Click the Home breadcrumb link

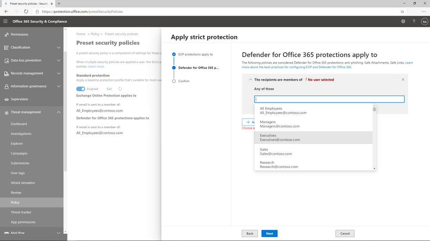click(x=80, y=34)
